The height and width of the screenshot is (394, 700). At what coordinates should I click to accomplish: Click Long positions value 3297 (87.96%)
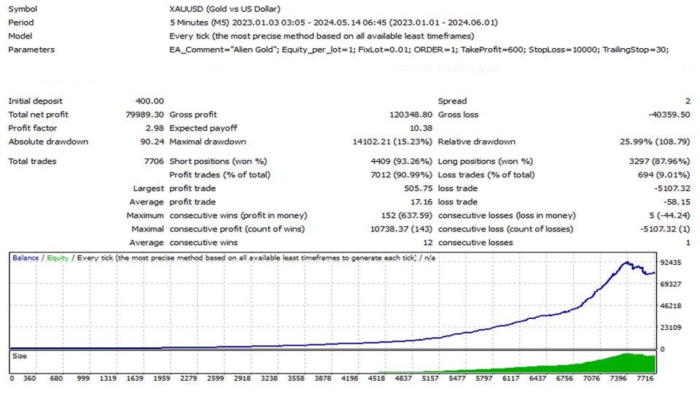click(659, 161)
